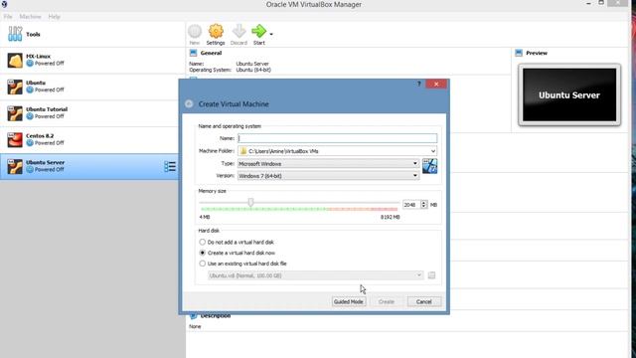Click the Tools label in sidebar
The height and width of the screenshot is (358, 636).
coord(33,35)
